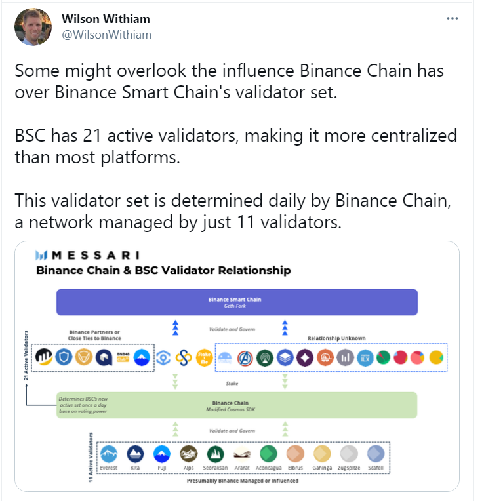This screenshot has width=484, height=501.
Task: Click the purple Binance Smart Chain bar
Action: pos(237,302)
